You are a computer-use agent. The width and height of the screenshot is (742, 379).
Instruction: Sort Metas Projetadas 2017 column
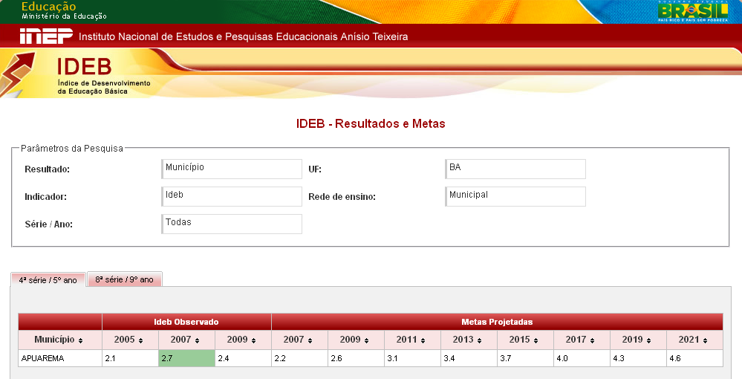coord(592,340)
